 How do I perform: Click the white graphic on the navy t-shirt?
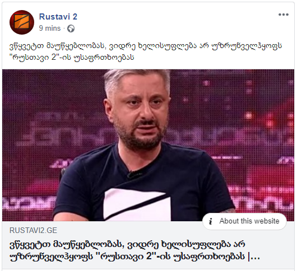(x=137, y=205)
